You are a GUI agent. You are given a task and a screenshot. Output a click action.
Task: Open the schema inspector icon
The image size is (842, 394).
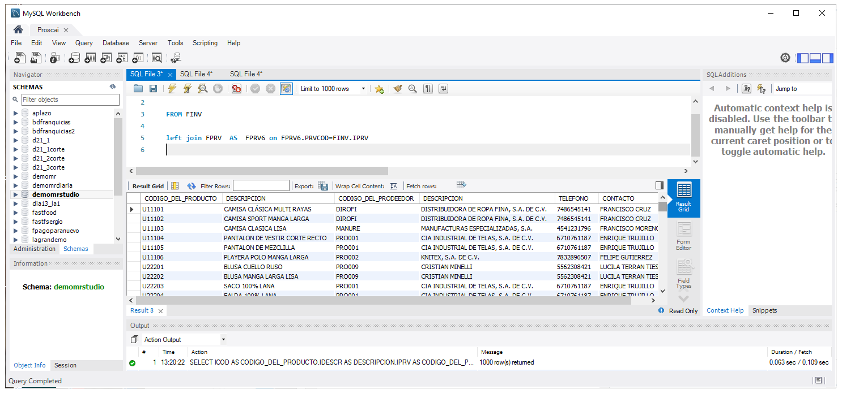55,58
